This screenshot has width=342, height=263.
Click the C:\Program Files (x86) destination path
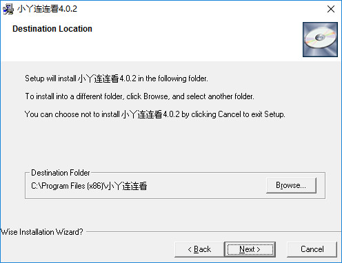coord(89,186)
